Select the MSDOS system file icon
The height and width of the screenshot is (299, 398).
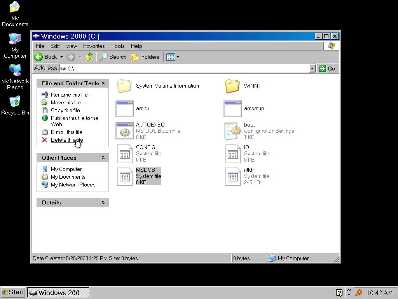(125, 176)
